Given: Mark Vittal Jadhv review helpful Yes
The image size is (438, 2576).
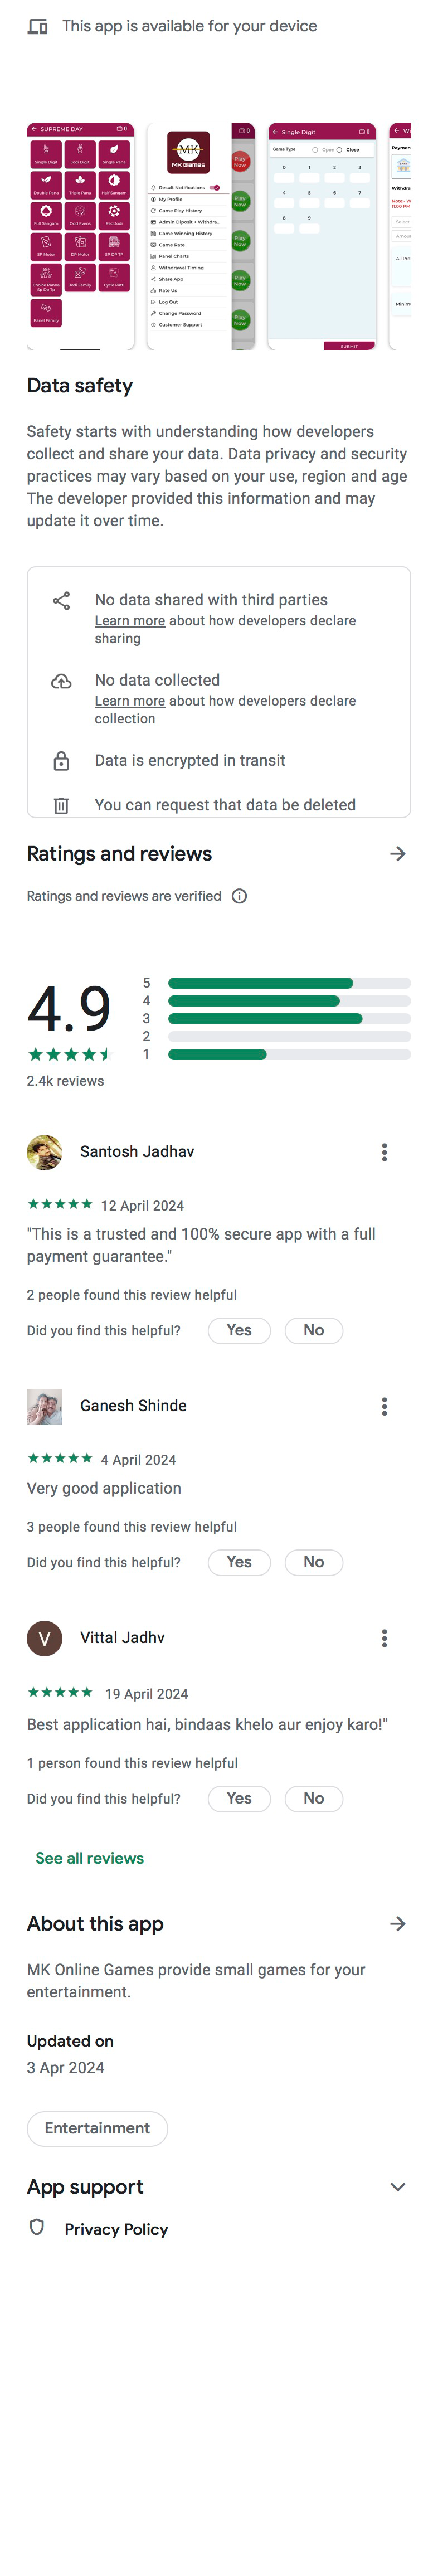Looking at the screenshot, I should (x=239, y=1798).
